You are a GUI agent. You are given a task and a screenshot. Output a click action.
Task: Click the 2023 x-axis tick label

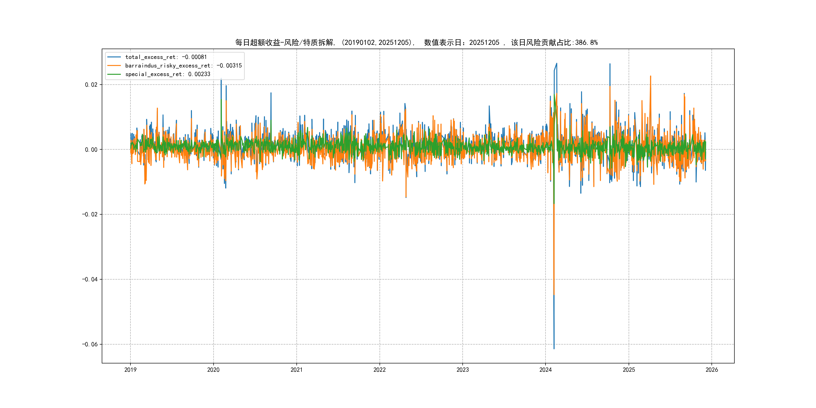click(462, 370)
